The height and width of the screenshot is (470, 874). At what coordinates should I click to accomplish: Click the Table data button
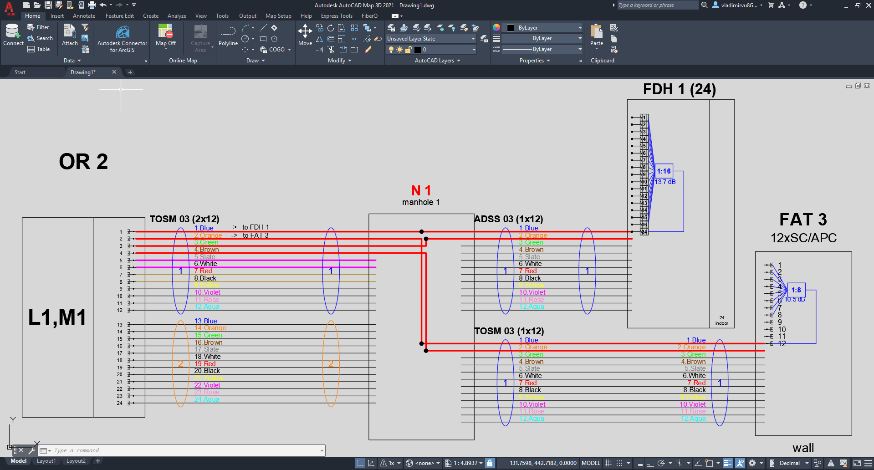[39, 49]
